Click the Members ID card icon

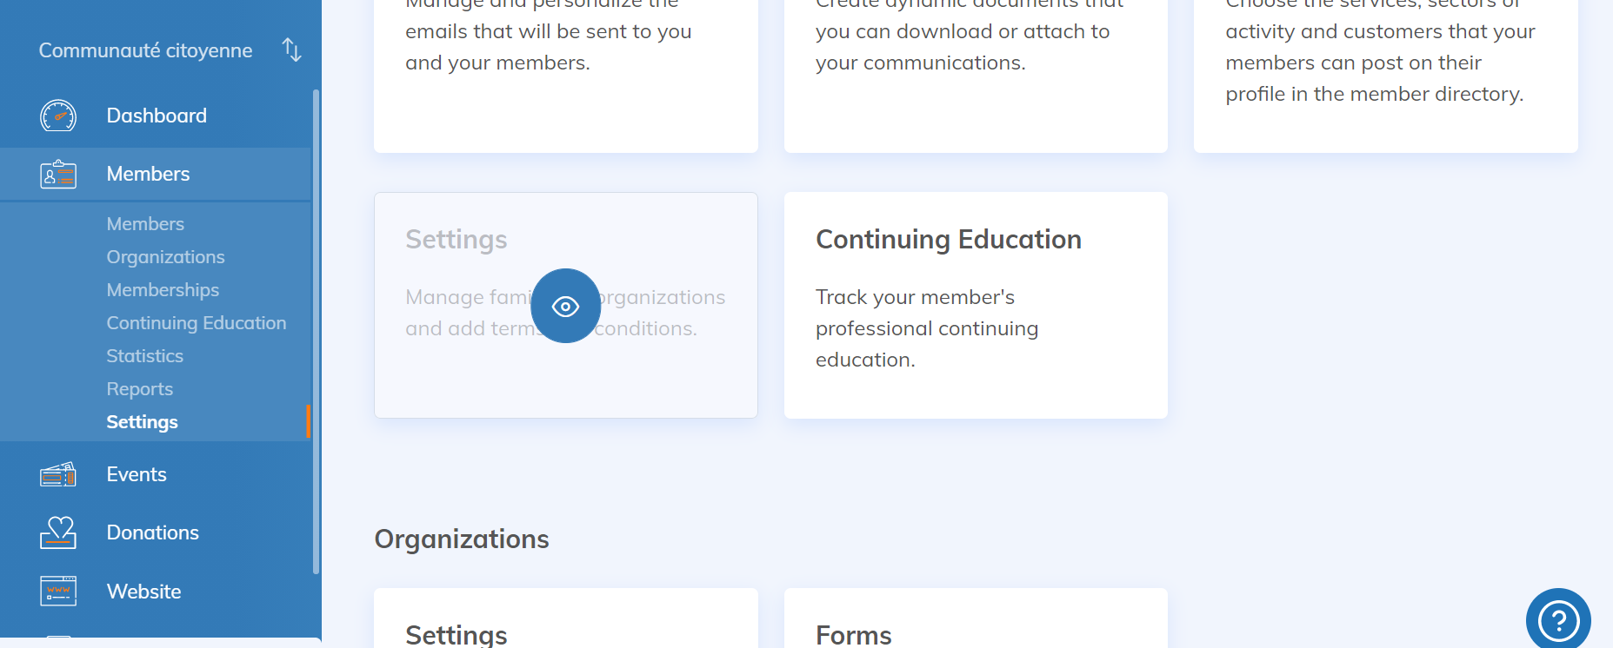58,175
